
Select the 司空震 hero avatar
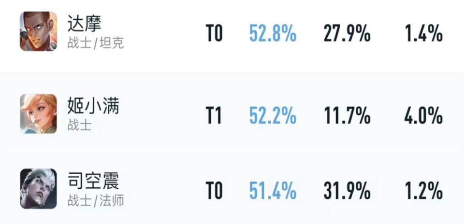pyautogui.click(x=38, y=188)
